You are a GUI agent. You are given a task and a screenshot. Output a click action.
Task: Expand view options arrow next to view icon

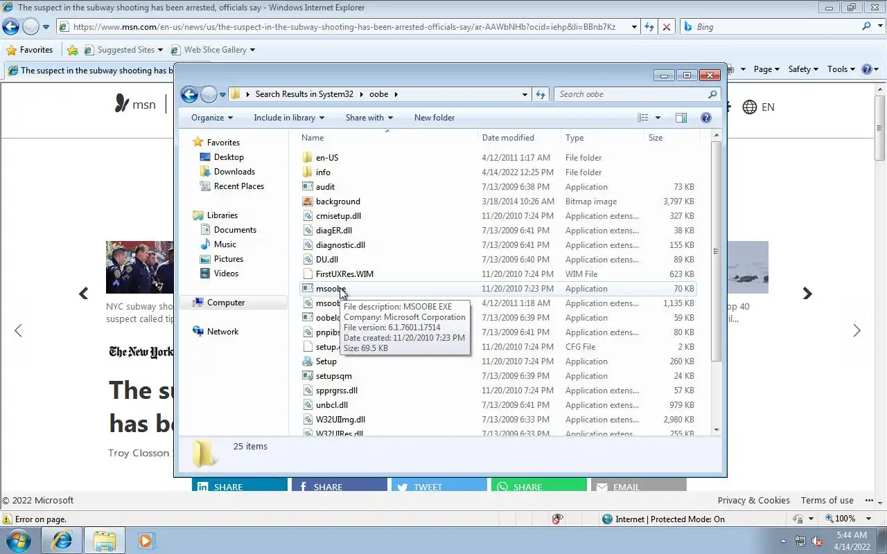(658, 118)
